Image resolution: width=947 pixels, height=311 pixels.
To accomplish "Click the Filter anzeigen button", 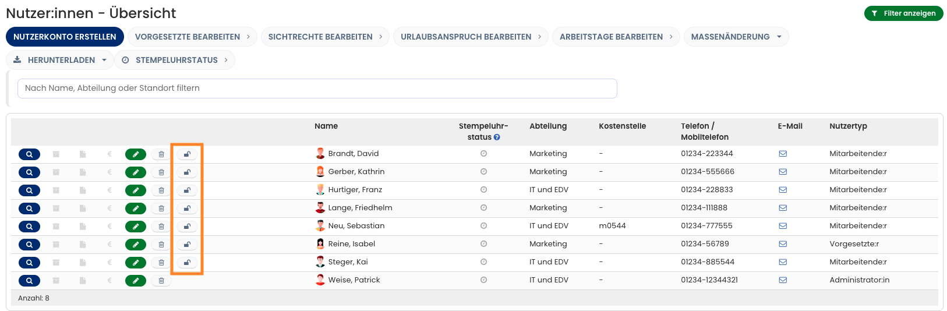I will (903, 13).
